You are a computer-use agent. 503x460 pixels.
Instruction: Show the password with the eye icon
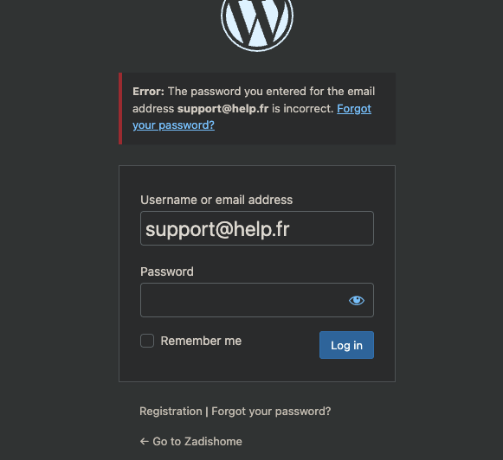coord(357,300)
